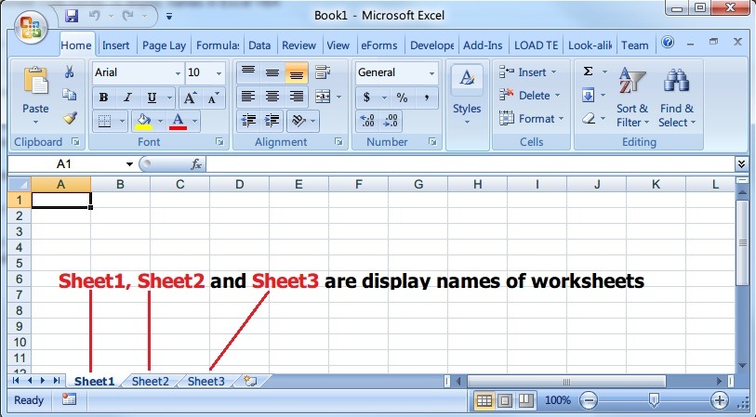This screenshot has height=417, width=756.
Task: Decrease the font size
Action: [213, 98]
